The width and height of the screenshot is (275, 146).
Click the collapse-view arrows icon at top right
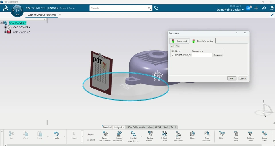coord(272,15)
